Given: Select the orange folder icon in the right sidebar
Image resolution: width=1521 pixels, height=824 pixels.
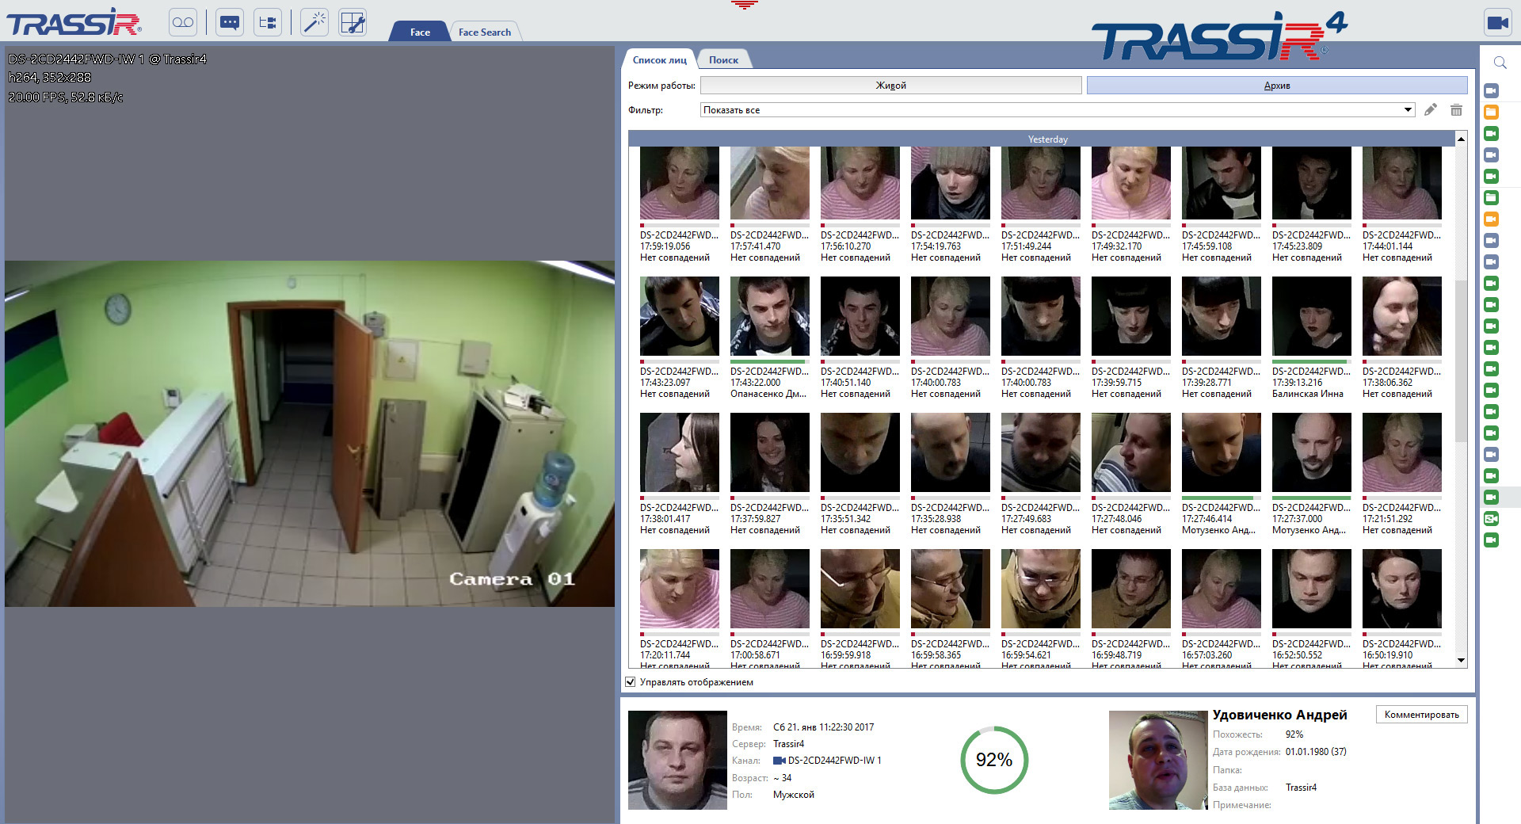Looking at the screenshot, I should coord(1492,113).
